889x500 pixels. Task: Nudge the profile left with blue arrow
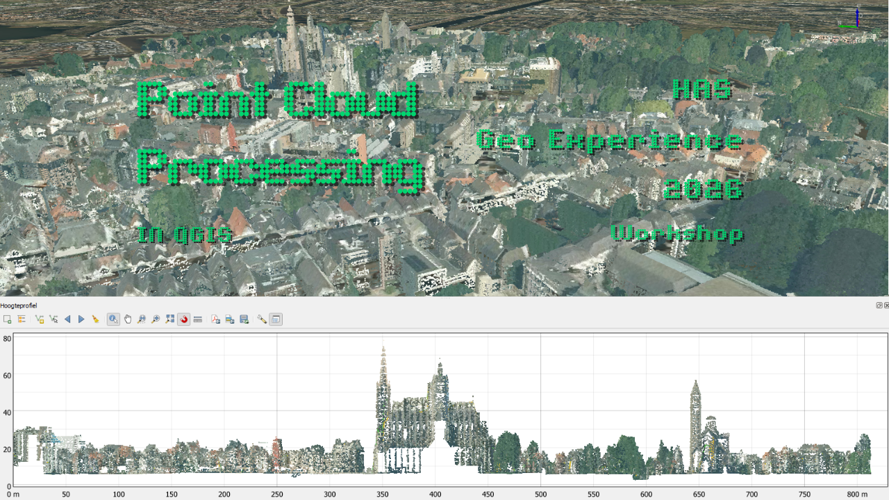pyautogui.click(x=67, y=319)
